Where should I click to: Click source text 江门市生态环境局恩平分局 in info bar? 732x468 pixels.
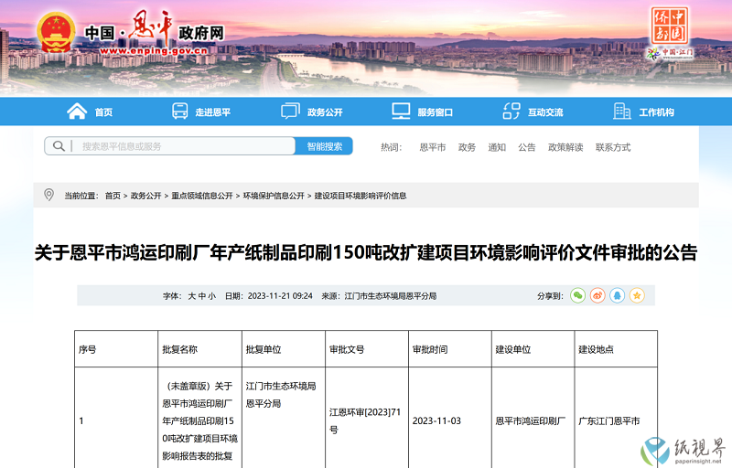[391, 296]
